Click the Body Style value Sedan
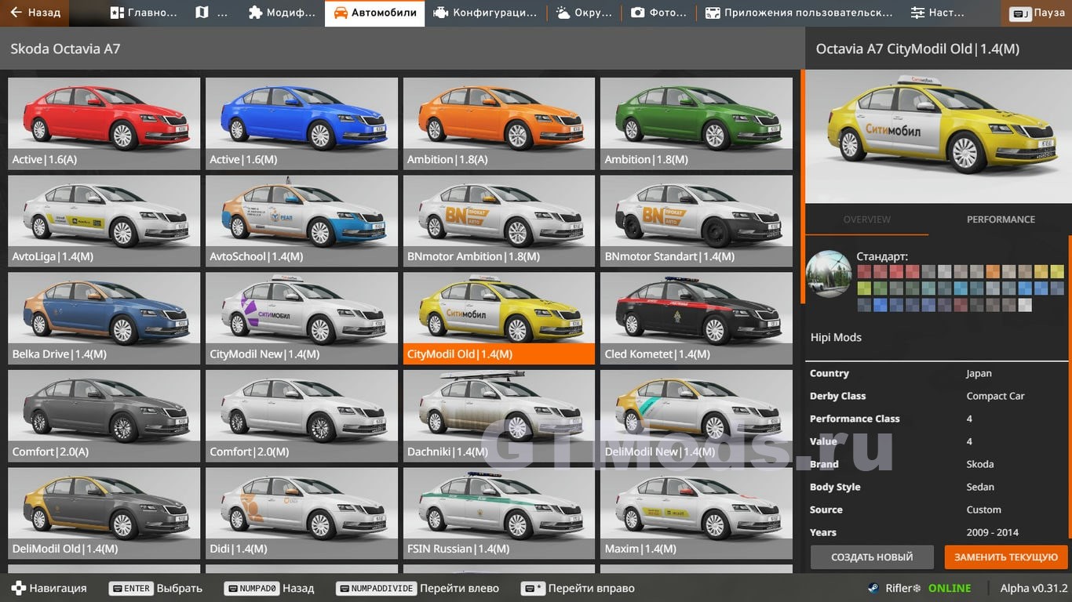The image size is (1072, 602). 980,487
